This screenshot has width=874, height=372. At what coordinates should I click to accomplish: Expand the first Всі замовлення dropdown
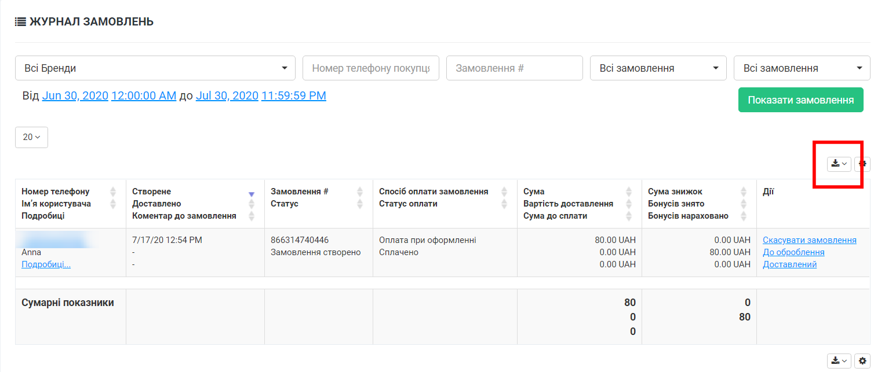click(x=658, y=68)
